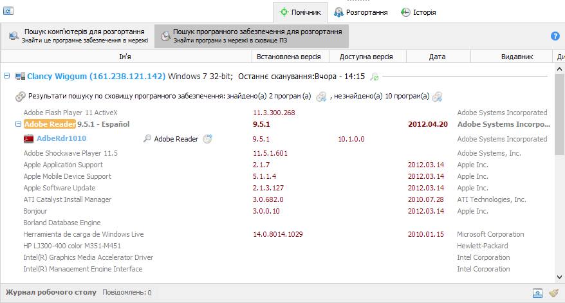Select Intel(R) Management Engine Interface row
This screenshot has height=303, width=565.
tap(281, 269)
